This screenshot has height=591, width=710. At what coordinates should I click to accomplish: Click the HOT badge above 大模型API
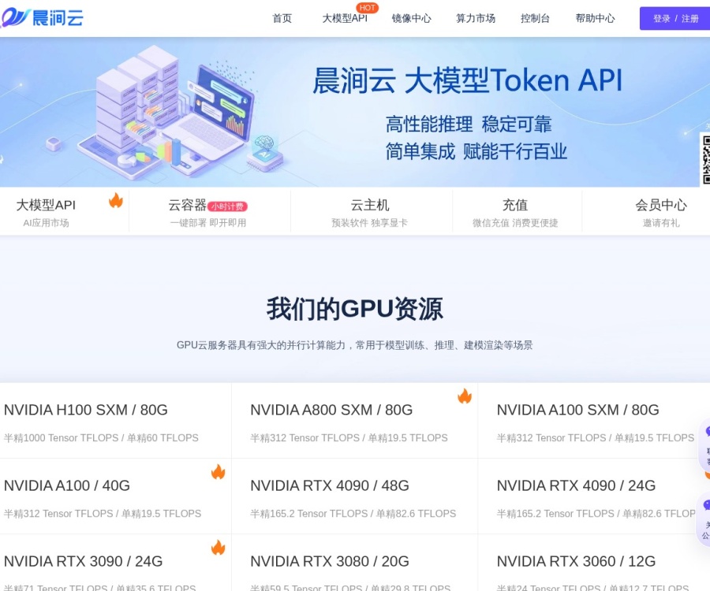pos(367,8)
